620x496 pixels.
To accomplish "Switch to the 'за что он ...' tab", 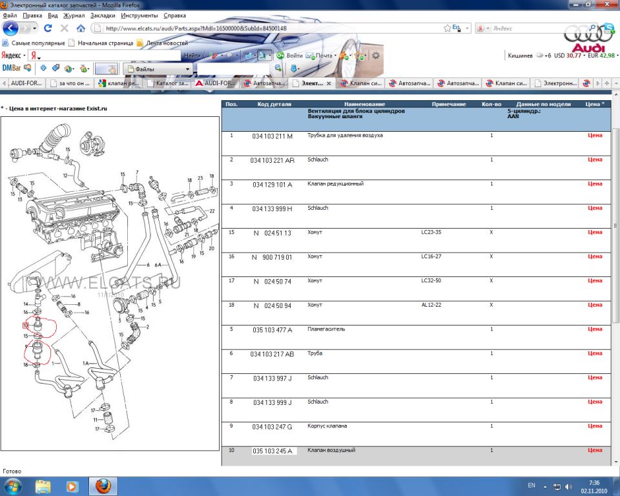I will (70, 83).
